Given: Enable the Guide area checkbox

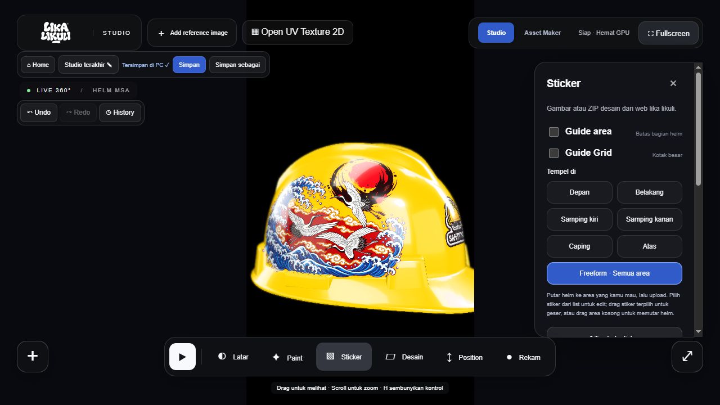Looking at the screenshot, I should (x=553, y=132).
